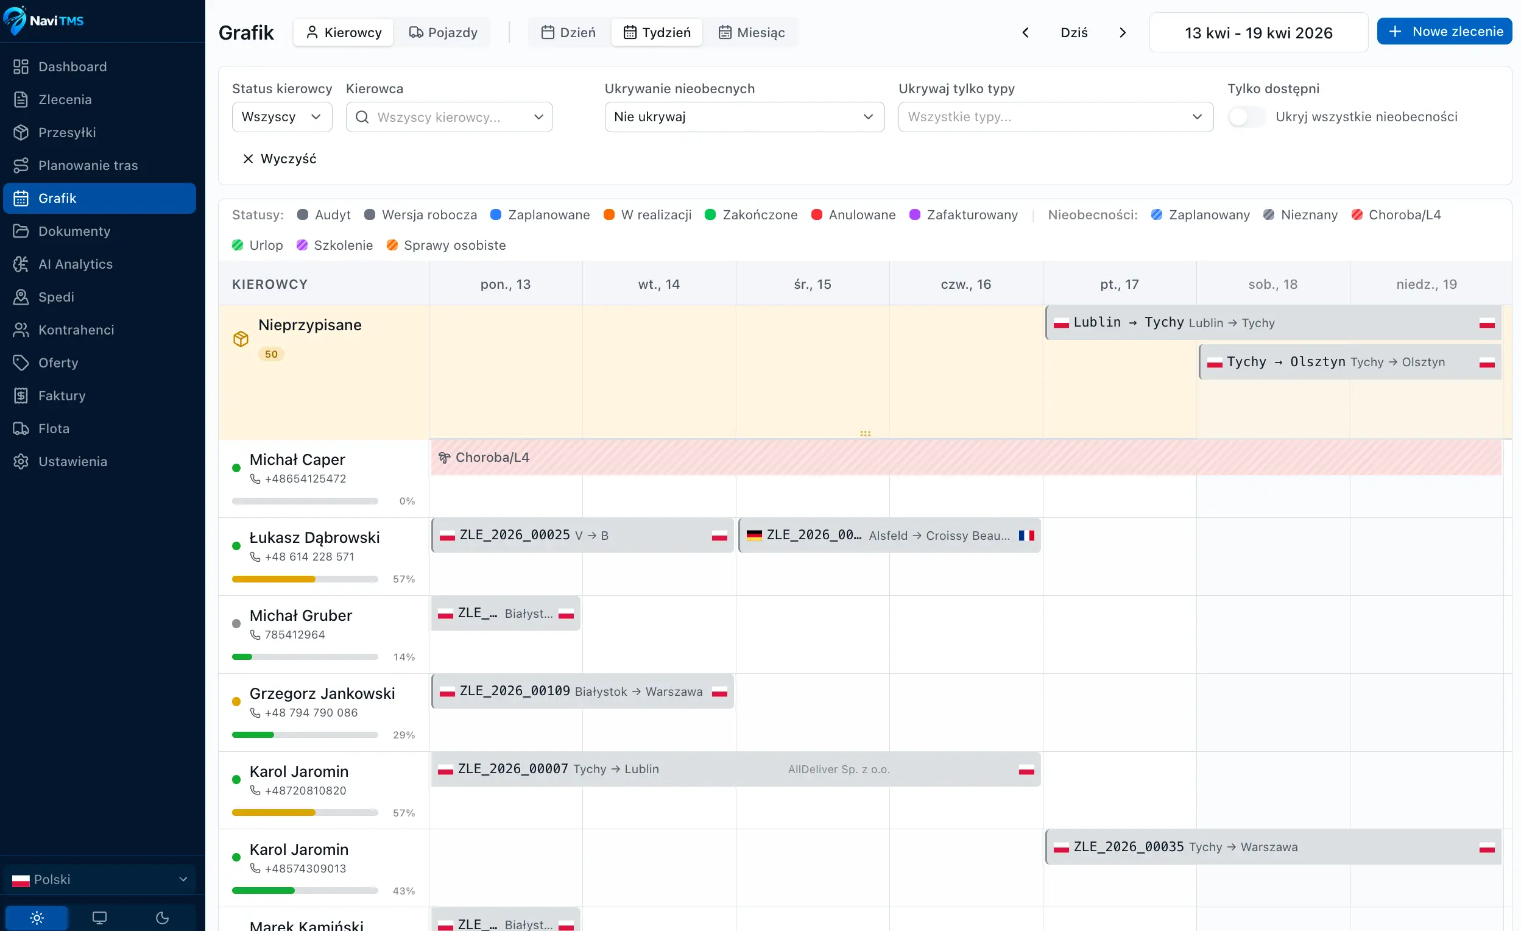
Task: Click the phone icon for Grzegorz Jankowski
Action: click(x=255, y=713)
